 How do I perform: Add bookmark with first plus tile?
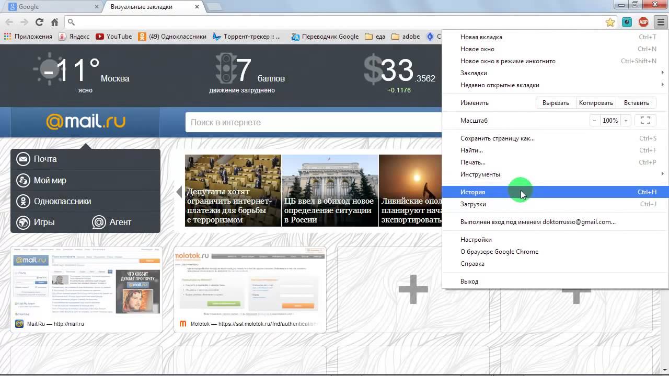coord(413,289)
